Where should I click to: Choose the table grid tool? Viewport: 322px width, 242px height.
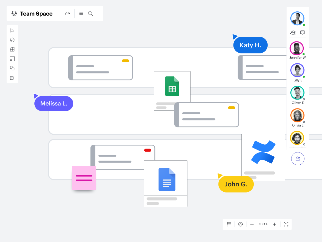coord(12,49)
